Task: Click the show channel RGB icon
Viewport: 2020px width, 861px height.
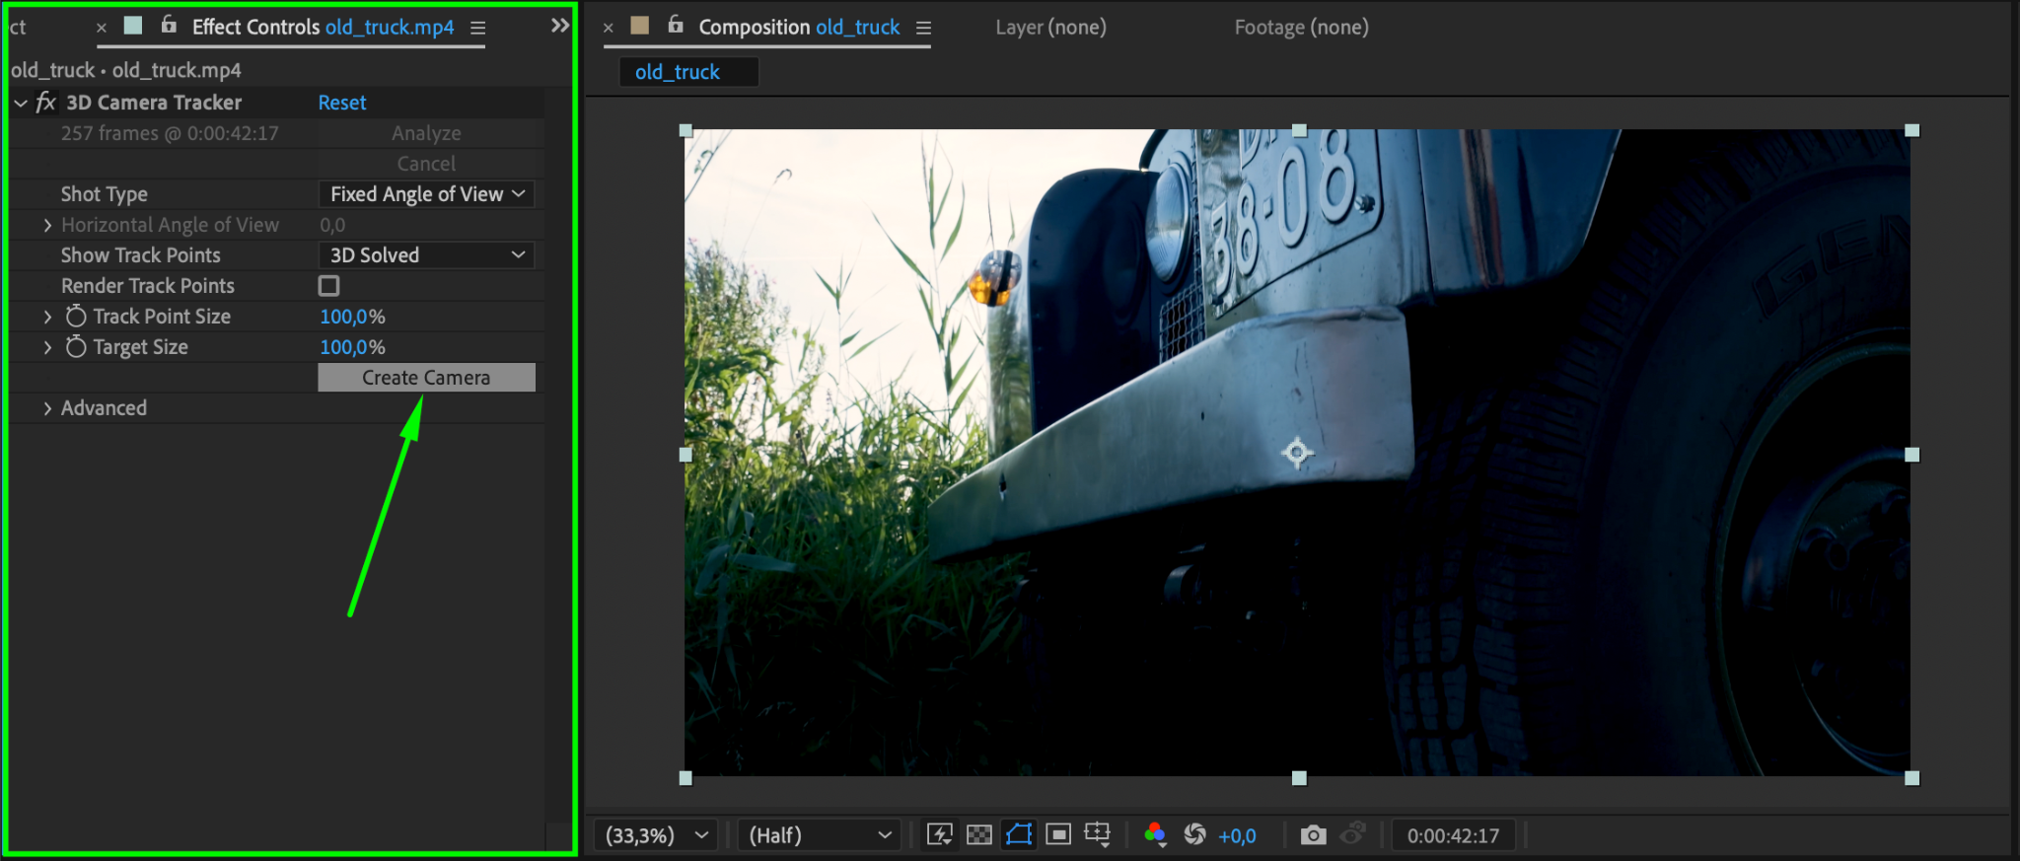Action: click(1155, 835)
